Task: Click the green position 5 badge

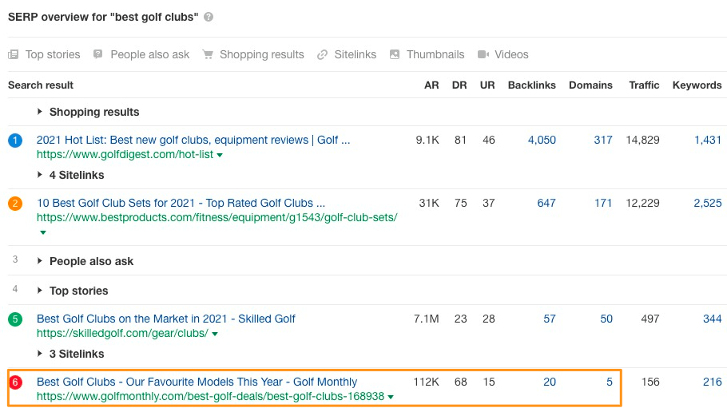Action: 15,319
